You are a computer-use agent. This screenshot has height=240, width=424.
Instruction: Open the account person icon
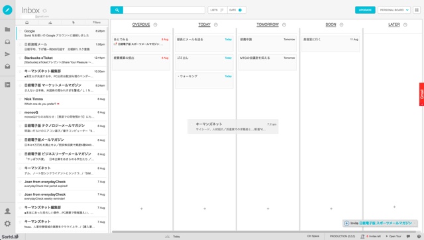(x=7, y=211)
